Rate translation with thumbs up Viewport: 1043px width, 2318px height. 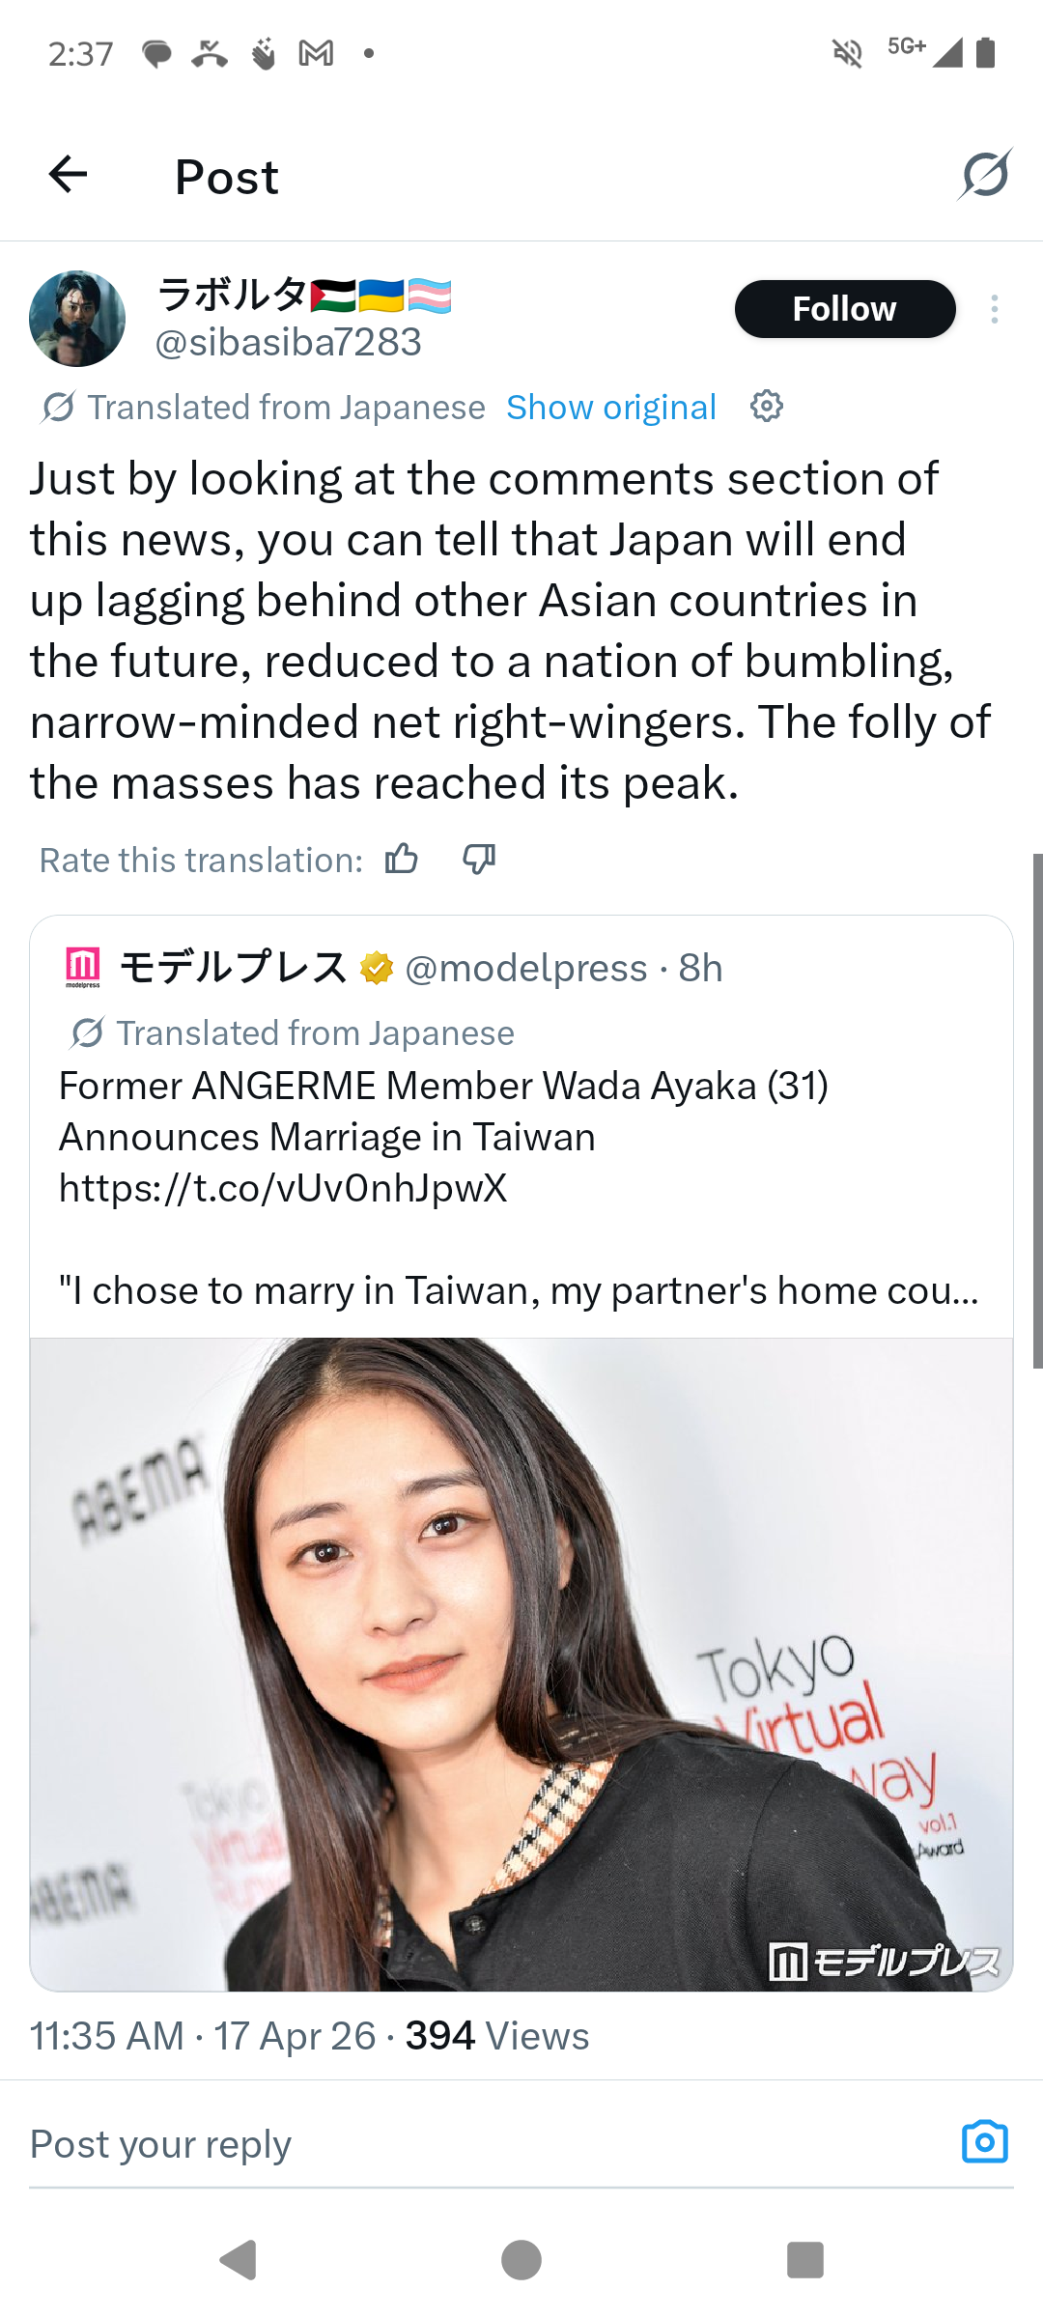point(402,859)
